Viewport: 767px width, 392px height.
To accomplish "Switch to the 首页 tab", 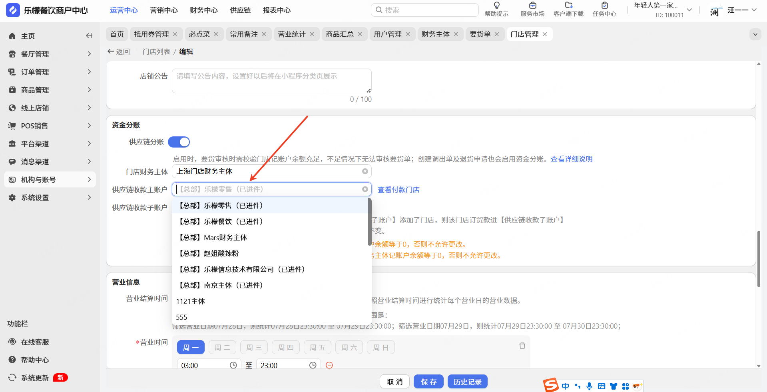I will [x=117, y=34].
